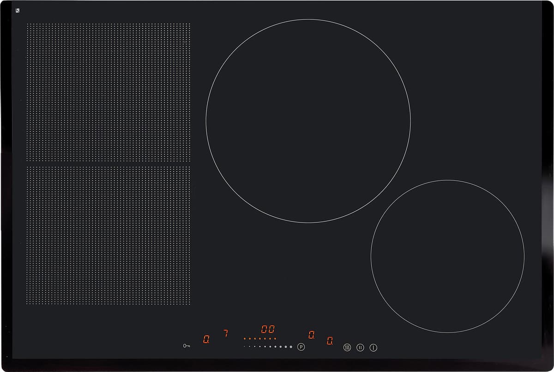Tap the middle of the white dot slider
554x372 pixels.
click(x=268, y=347)
